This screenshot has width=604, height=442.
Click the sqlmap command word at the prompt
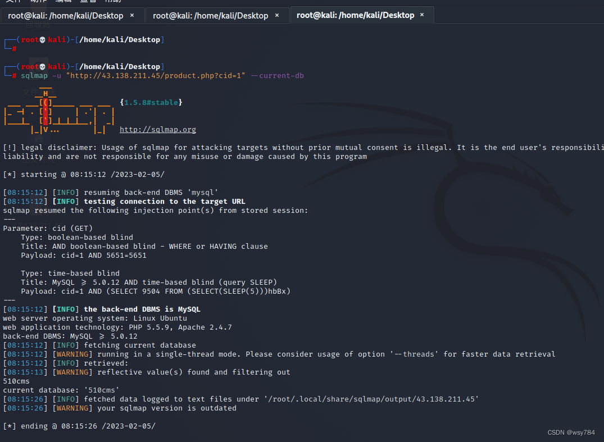tap(34, 76)
